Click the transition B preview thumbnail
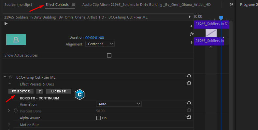The image size is (258, 130). (x=16, y=40)
